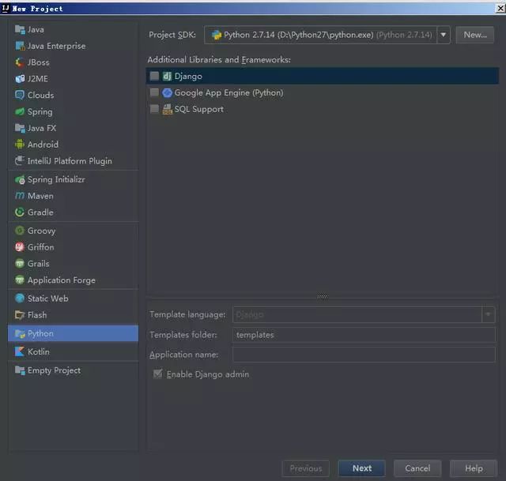This screenshot has width=506, height=481.
Task: Tick the SQL Support checkbox
Action: 155,109
